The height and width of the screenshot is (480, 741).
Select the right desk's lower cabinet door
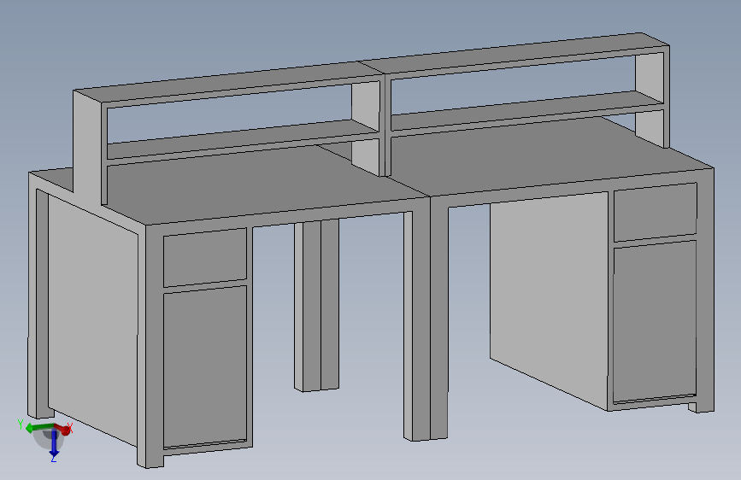pos(655,321)
